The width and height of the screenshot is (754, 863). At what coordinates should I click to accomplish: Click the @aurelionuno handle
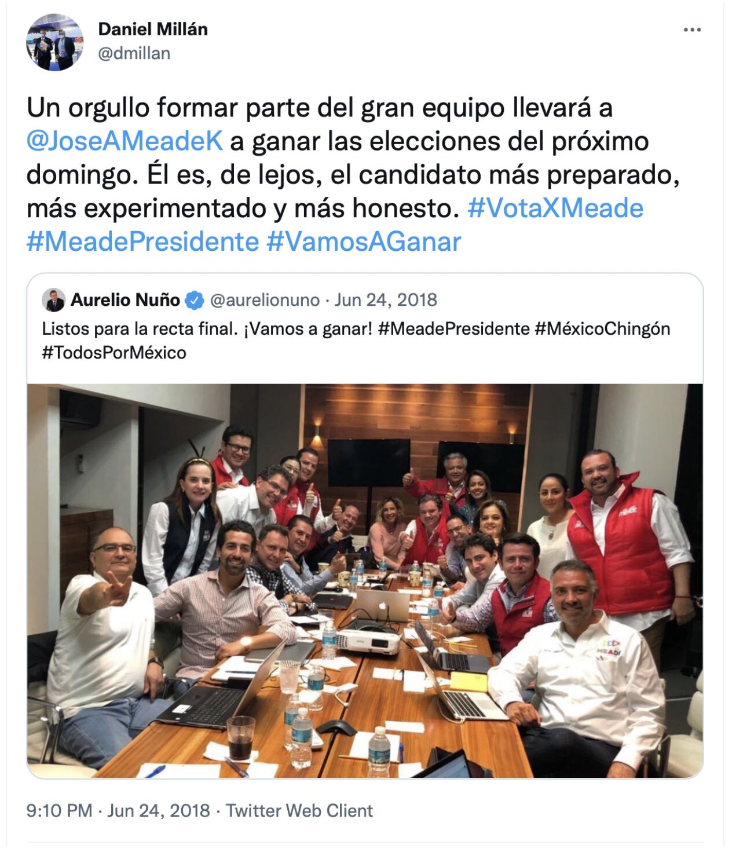click(264, 300)
